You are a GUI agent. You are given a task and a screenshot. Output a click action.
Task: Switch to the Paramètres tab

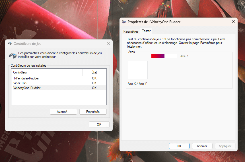click(x=131, y=31)
